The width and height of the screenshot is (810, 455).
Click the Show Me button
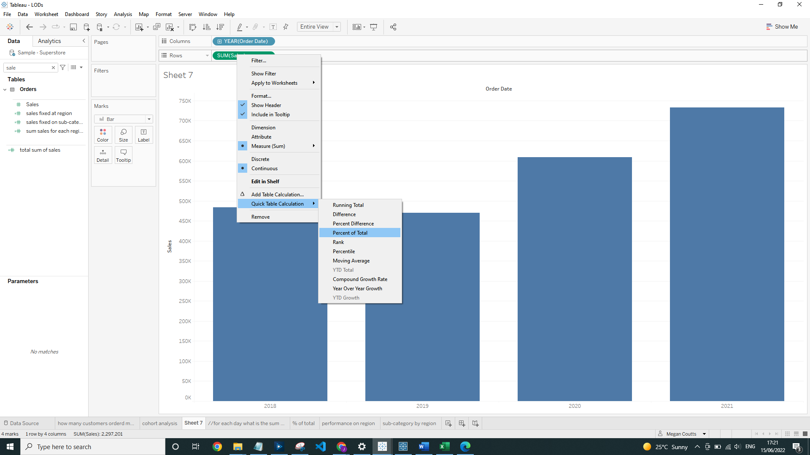point(782,27)
